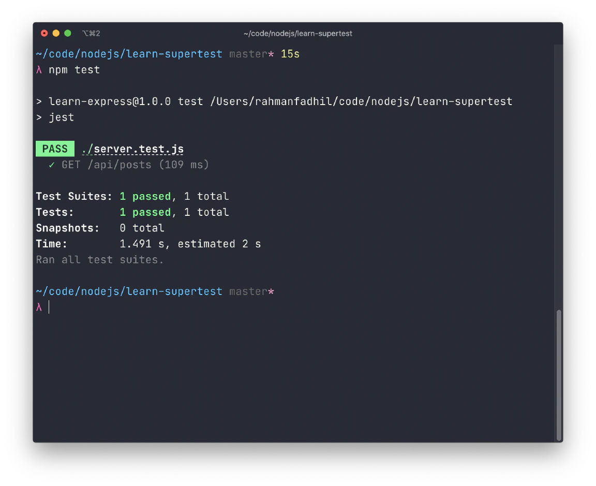596x486 pixels.
Task: Click the pink lambda prompt before npm test
Action: [x=39, y=70]
